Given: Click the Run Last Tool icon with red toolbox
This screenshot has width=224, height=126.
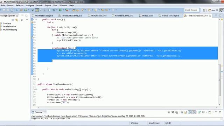Looking at the screenshot, I should tap(67, 10).
